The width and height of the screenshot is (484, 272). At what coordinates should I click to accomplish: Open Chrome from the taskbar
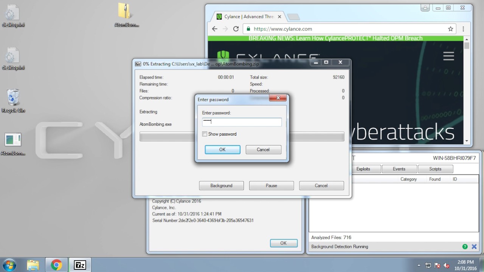click(56, 265)
